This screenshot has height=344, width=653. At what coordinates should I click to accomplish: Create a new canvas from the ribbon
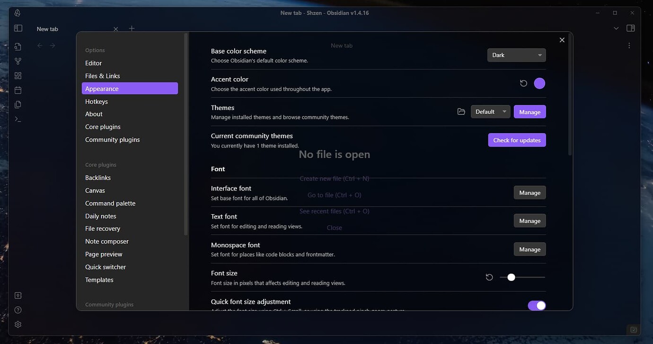coord(18,75)
